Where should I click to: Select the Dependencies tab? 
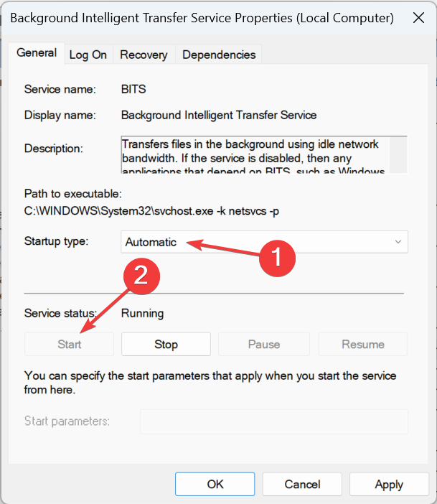click(x=219, y=55)
